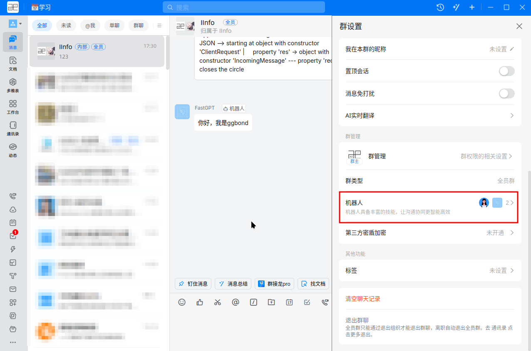
Task: Switch to the 未读 tab
Action: [66, 25]
